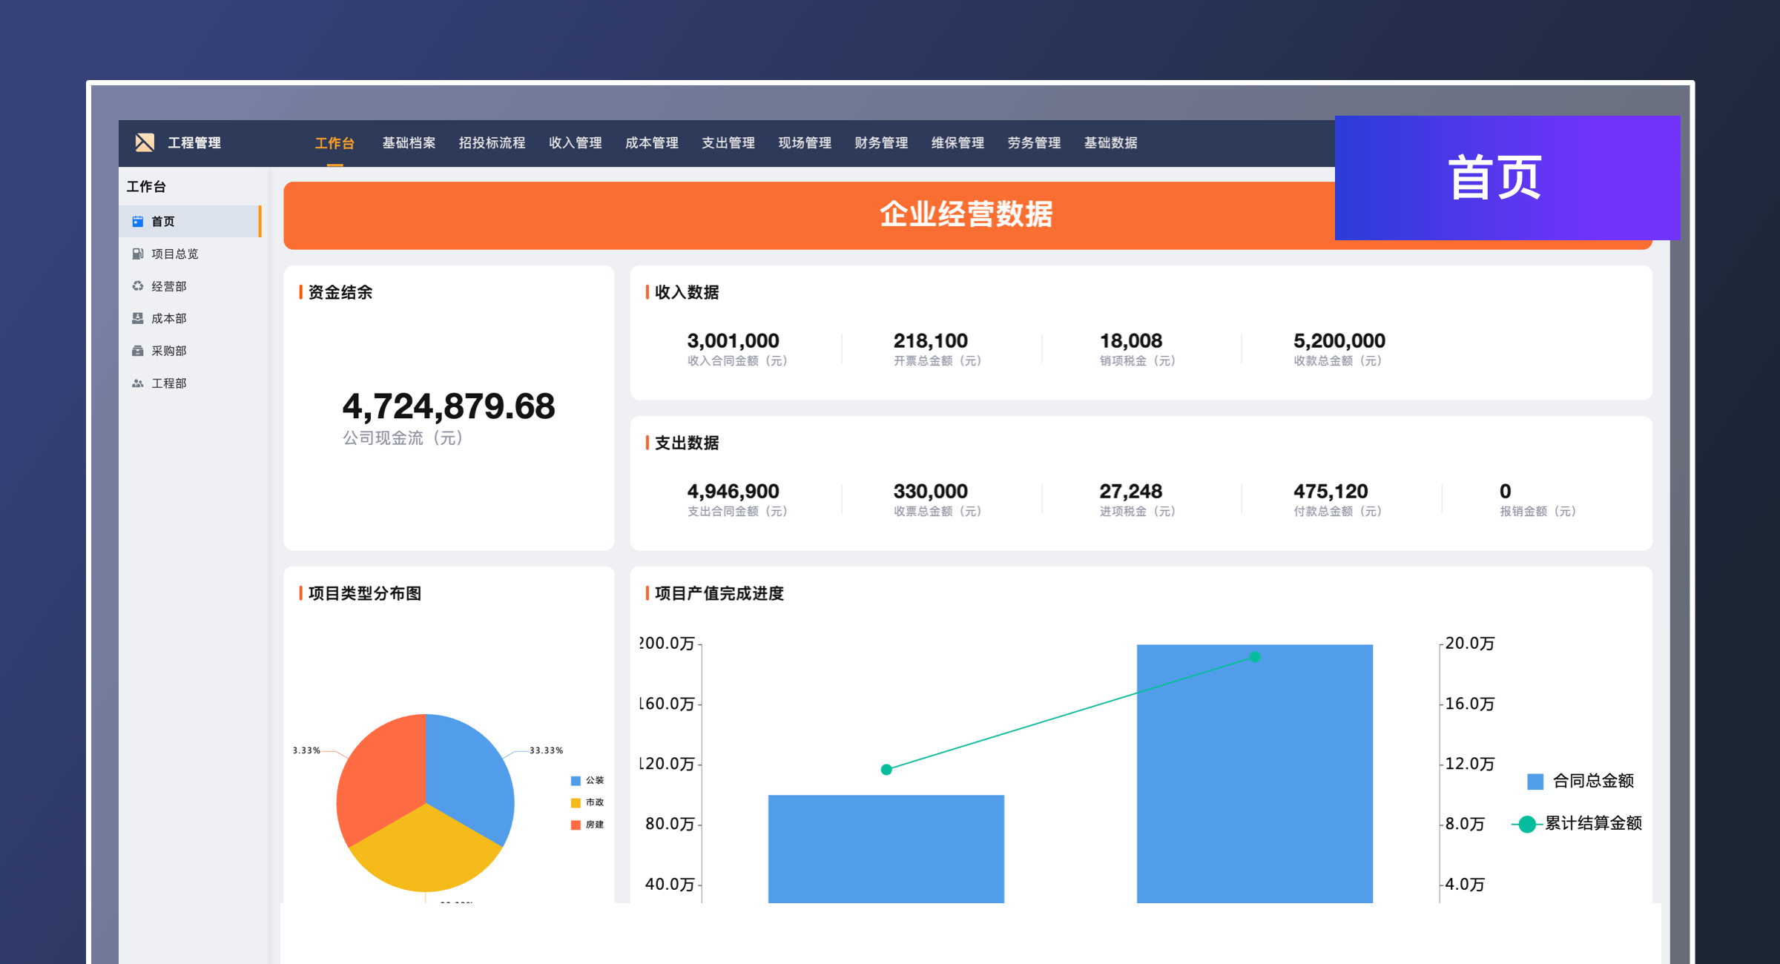The width and height of the screenshot is (1780, 964).
Task: Select the 工作台 top navigation tab
Action: point(334,142)
